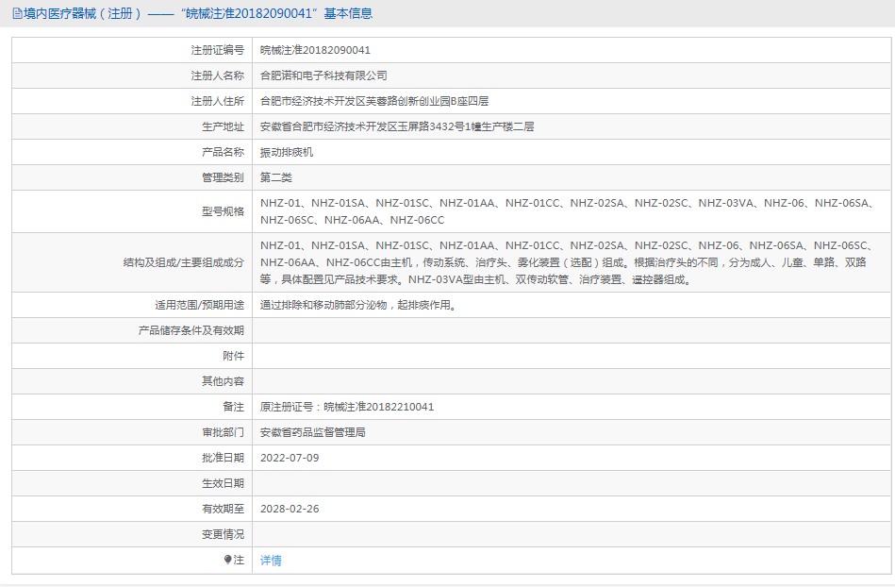
Task: Click the 注册证编号 label
Action: tap(218, 50)
